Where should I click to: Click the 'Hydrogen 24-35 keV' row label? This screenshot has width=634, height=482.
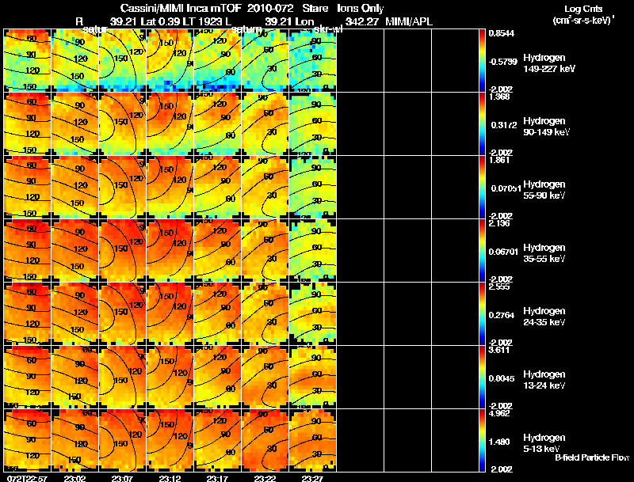click(x=544, y=317)
